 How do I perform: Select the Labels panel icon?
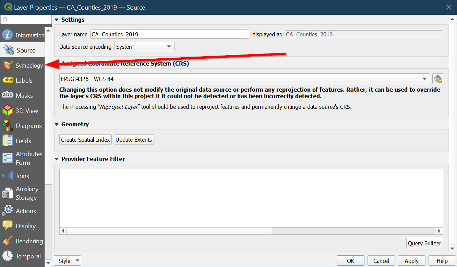coord(8,80)
